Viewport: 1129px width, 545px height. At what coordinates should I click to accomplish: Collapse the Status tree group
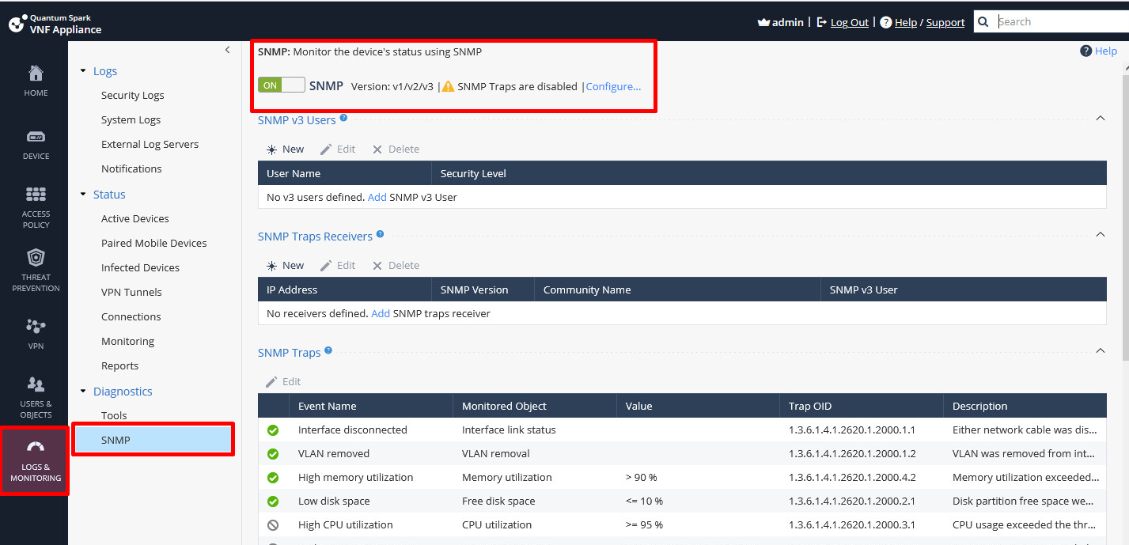pos(83,195)
